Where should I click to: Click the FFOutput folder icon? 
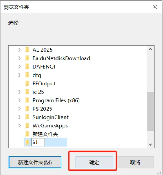pyautogui.click(x=27, y=83)
